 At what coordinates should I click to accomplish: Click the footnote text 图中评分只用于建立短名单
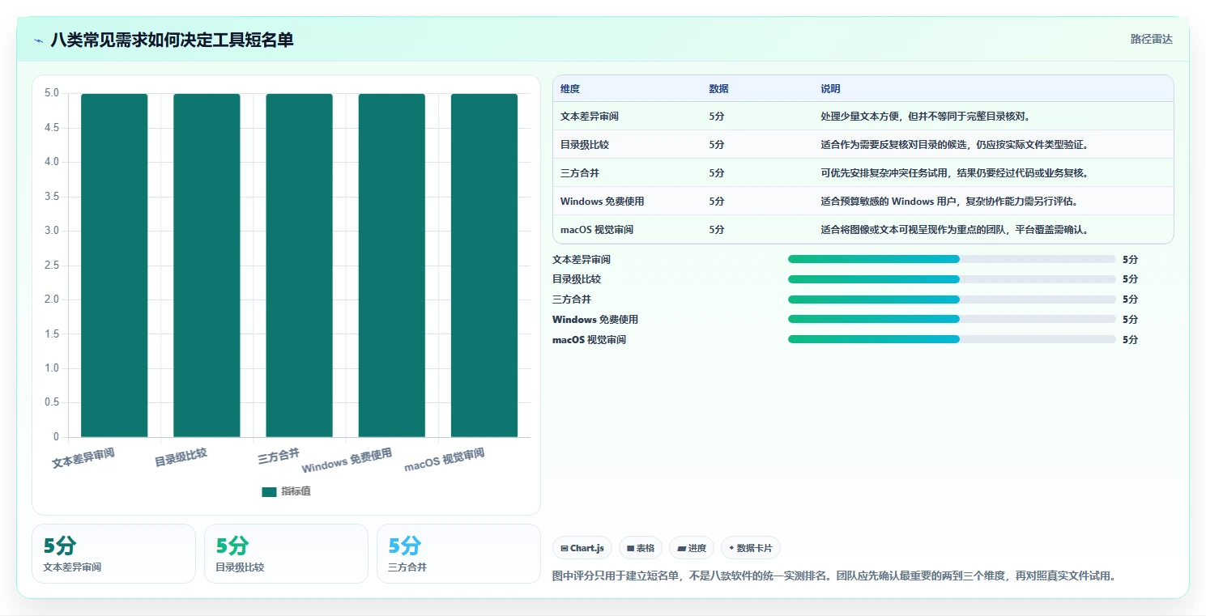pos(834,576)
